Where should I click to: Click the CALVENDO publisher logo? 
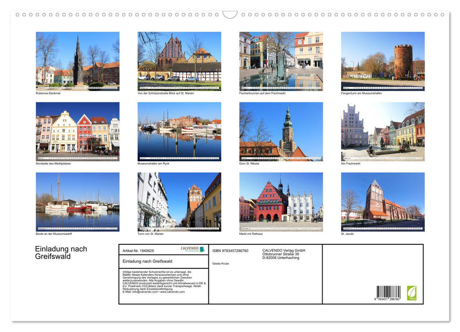click(x=192, y=249)
